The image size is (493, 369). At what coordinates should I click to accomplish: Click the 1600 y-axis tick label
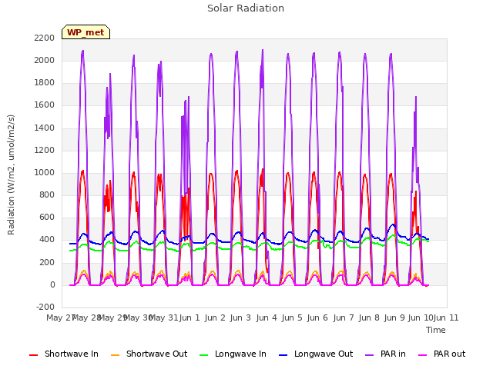click(x=45, y=105)
